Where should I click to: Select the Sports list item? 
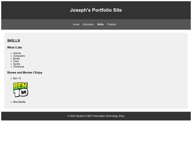tap(16, 64)
